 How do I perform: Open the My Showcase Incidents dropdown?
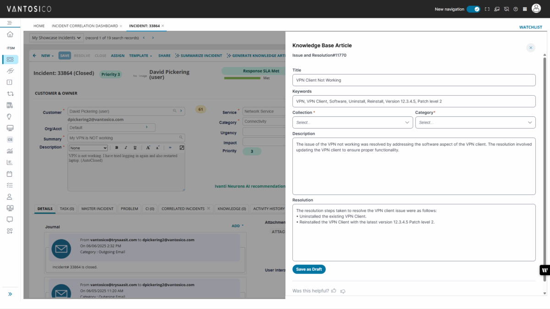[56, 38]
